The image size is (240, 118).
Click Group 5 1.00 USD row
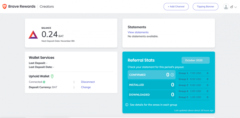pos(194,97)
